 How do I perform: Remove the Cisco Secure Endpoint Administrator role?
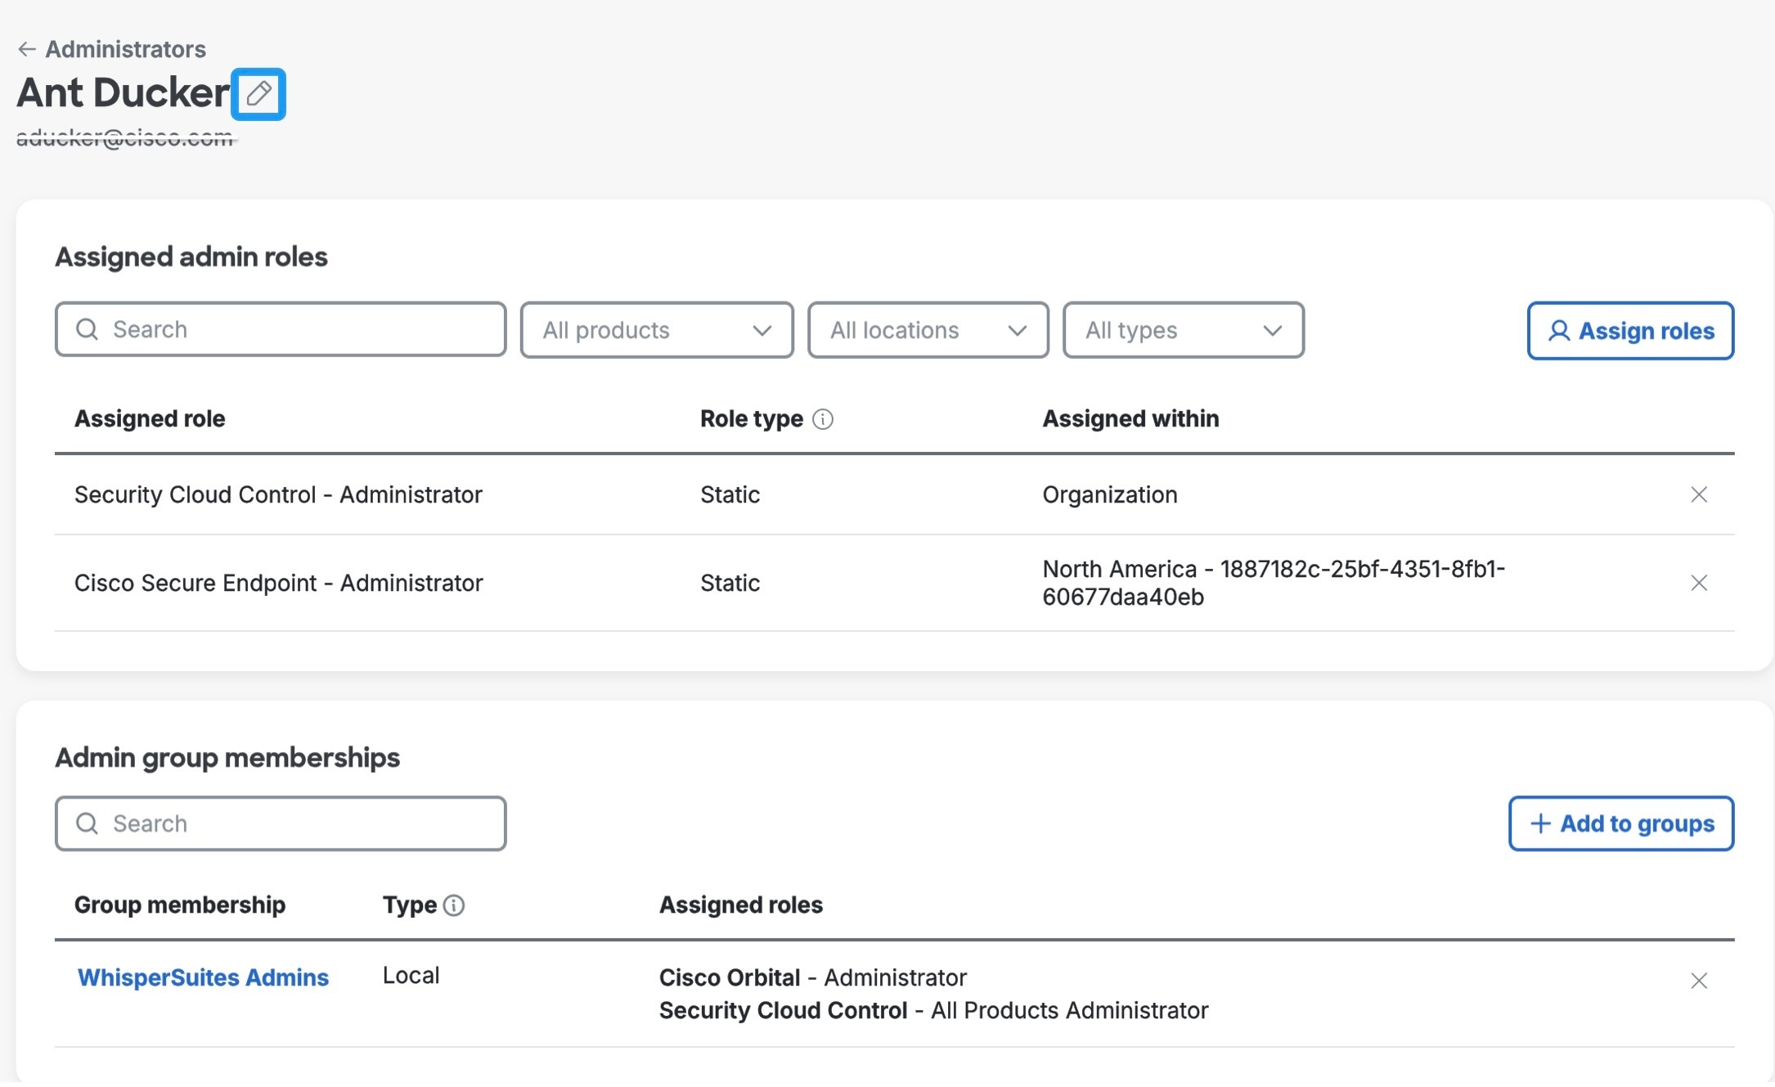click(1699, 583)
